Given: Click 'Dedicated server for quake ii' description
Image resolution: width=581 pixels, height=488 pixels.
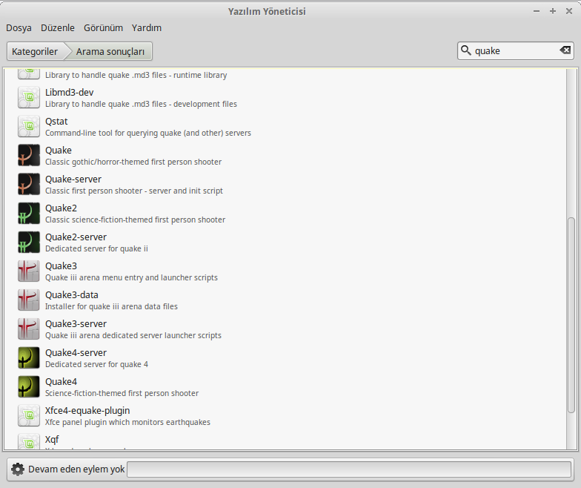Looking at the screenshot, I should (96, 249).
